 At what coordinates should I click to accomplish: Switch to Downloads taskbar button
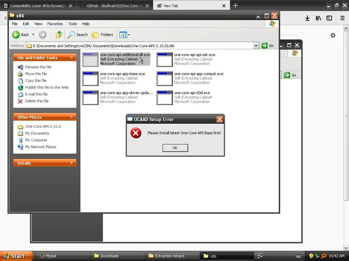(118, 256)
